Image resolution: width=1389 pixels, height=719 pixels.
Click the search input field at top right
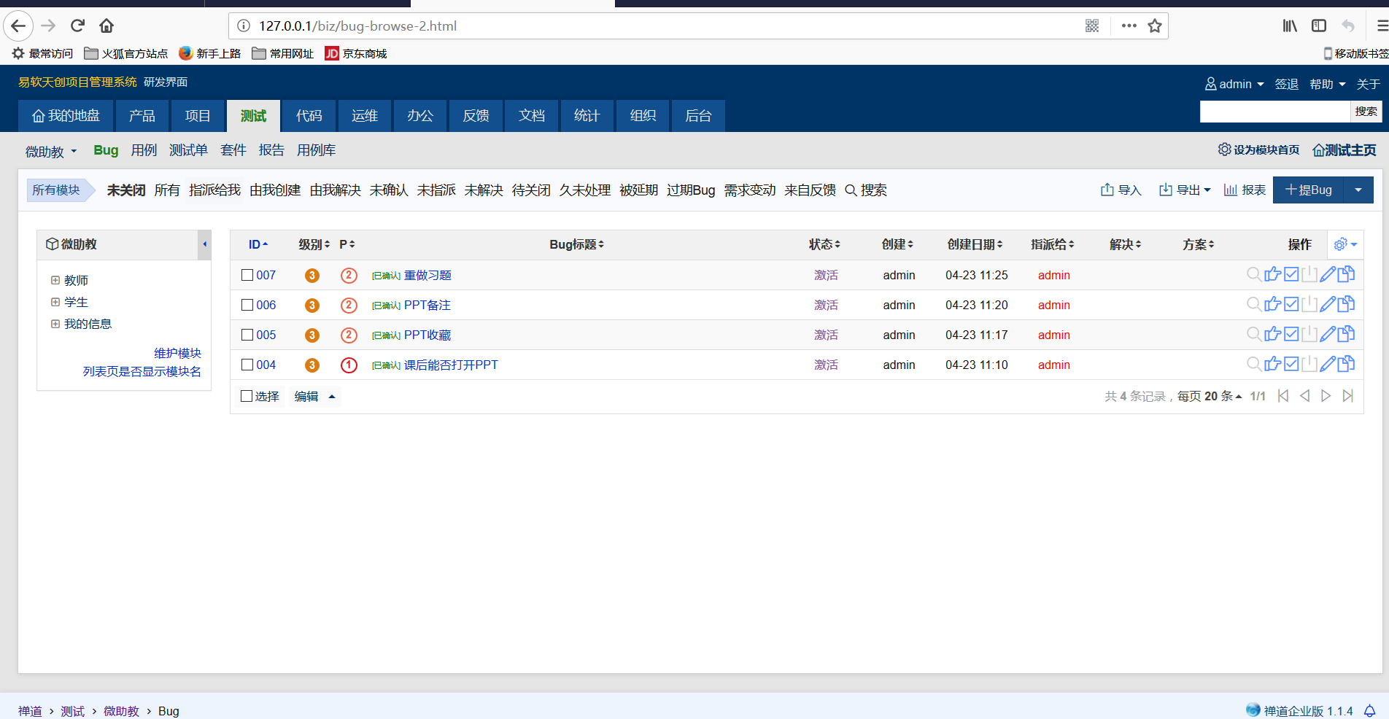[1274, 112]
